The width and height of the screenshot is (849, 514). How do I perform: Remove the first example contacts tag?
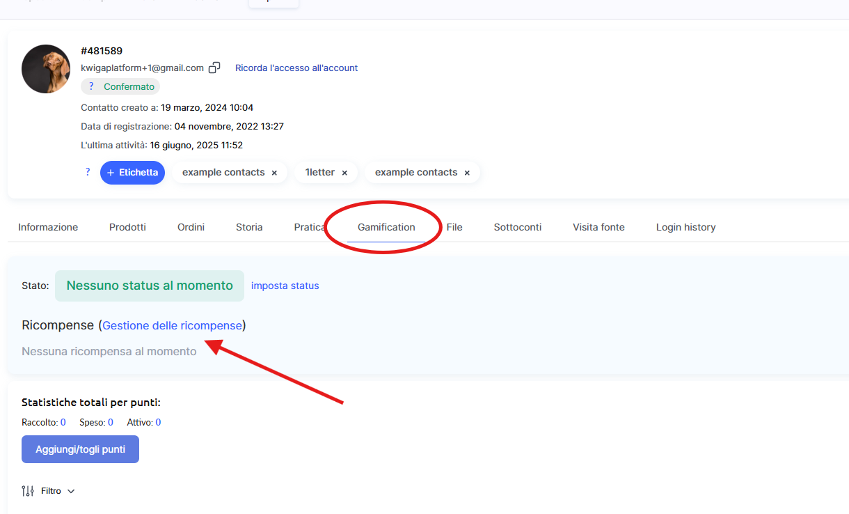pos(274,173)
